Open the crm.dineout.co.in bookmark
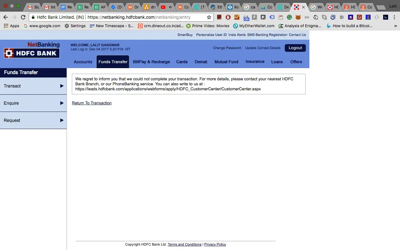 coord(161,26)
